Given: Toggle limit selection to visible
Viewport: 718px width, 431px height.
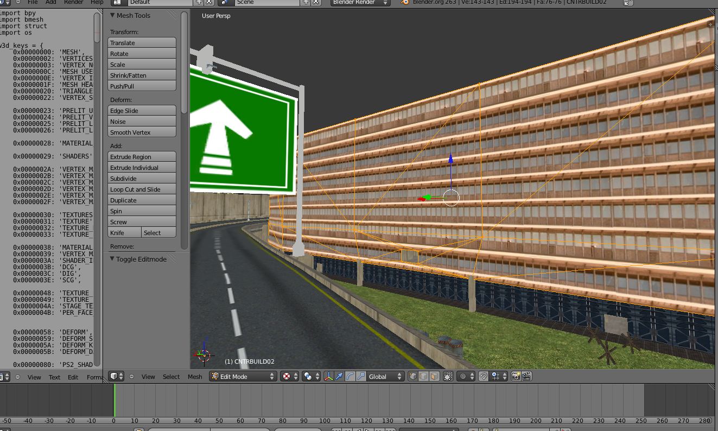Looking at the screenshot, I should click(448, 376).
